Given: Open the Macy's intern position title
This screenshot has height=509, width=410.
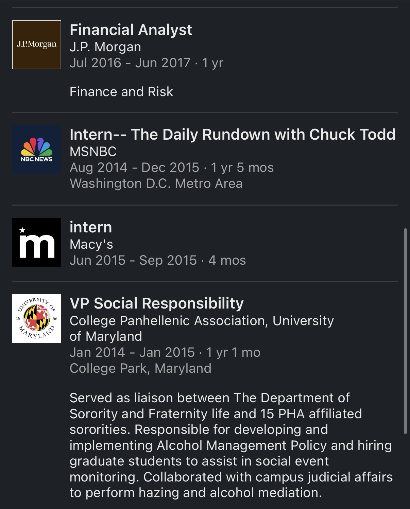Looking at the screenshot, I should [91, 227].
